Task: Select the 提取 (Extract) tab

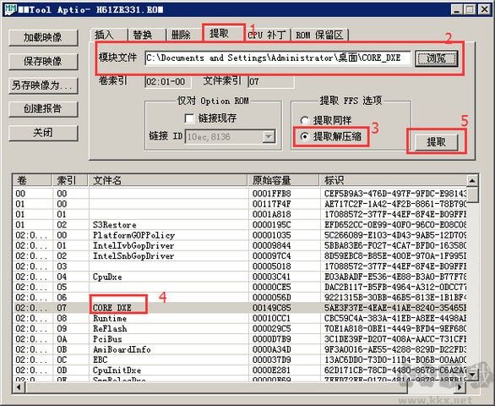Action: (x=223, y=33)
